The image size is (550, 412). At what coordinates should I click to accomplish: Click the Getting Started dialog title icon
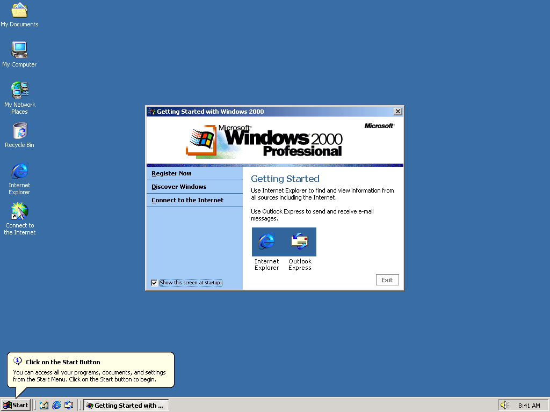(x=152, y=112)
